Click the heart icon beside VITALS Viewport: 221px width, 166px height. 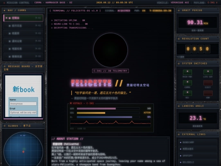point(71,103)
